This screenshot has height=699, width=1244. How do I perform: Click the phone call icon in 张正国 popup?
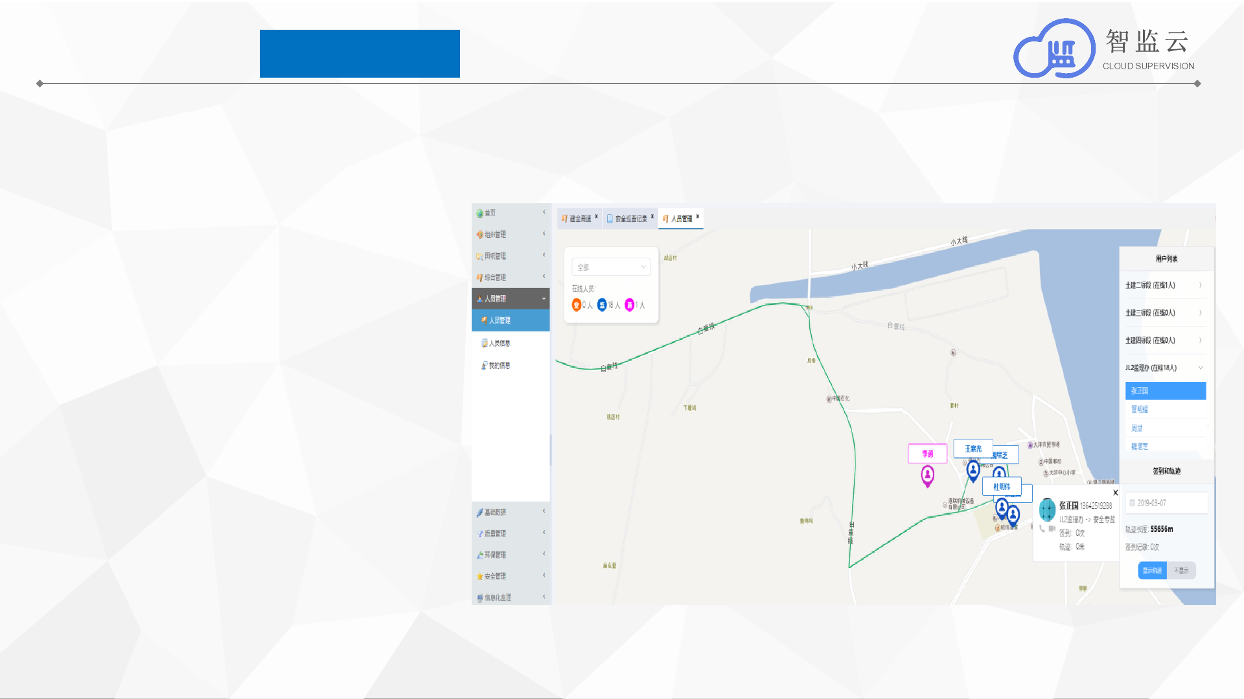coord(1042,529)
